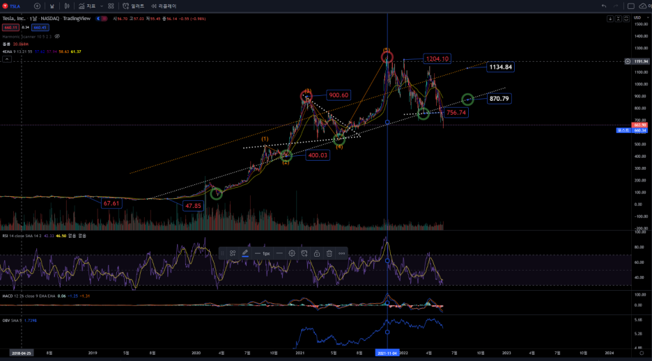This screenshot has width=652, height=361.
Task: Click the 2018-04-25 date label on time axis
Action: pos(21,353)
